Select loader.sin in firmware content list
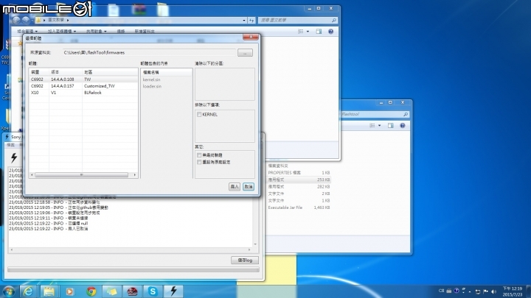The height and width of the screenshot is (298, 531). (x=152, y=87)
